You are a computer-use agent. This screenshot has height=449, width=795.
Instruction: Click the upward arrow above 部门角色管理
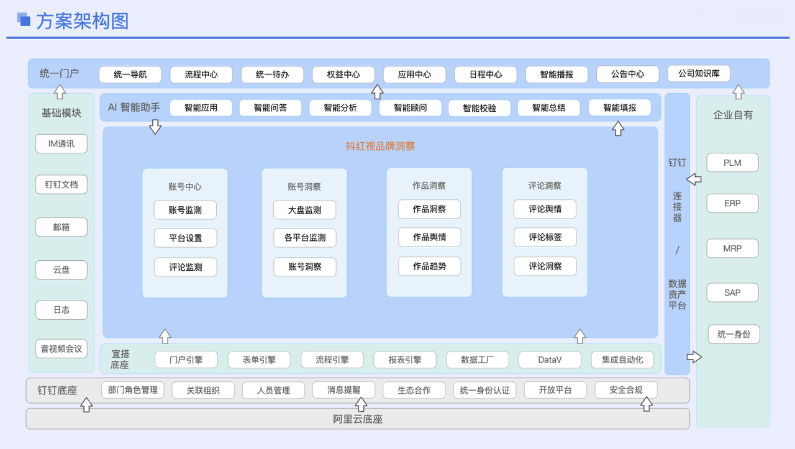[87, 404]
